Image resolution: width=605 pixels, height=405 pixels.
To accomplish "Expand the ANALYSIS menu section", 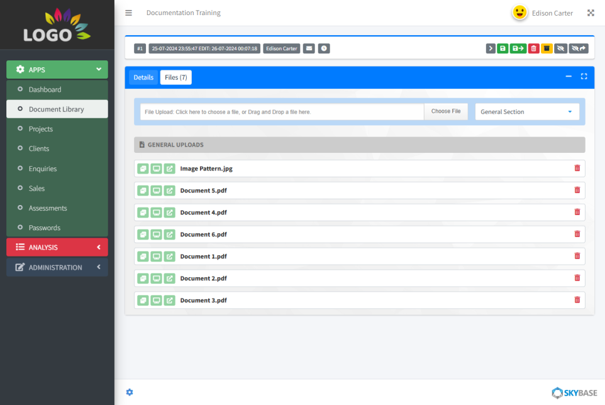I will (x=57, y=247).
